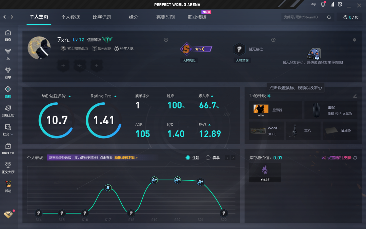Open the 赛事 tournament trophy icon
Screen dimensions: 366x229
8,73
